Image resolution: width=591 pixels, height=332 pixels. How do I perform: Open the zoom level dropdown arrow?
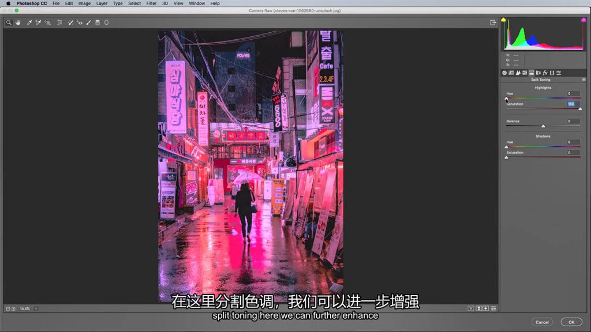[36, 309]
